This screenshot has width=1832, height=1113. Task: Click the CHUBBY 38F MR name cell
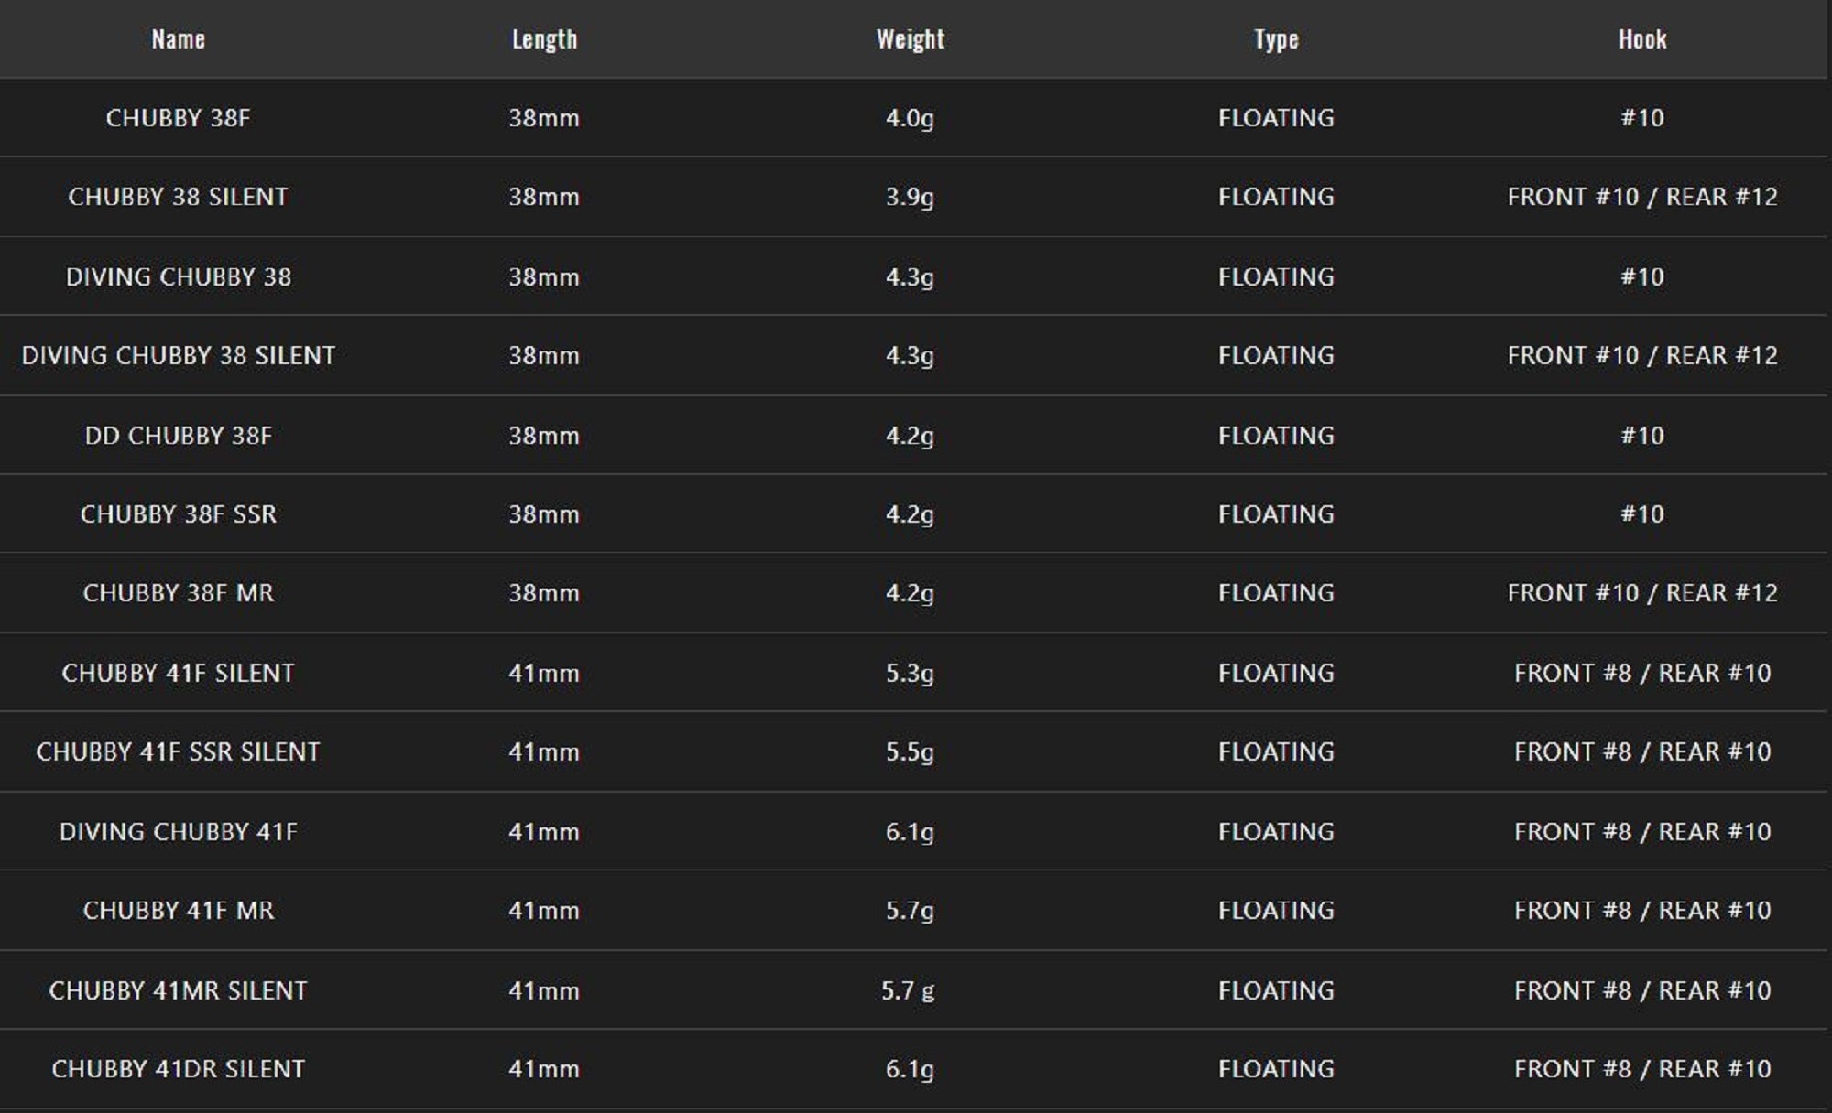(x=178, y=593)
